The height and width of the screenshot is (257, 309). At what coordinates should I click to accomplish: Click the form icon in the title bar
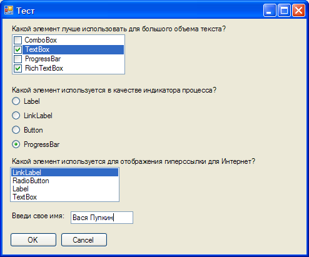[x=9, y=10]
